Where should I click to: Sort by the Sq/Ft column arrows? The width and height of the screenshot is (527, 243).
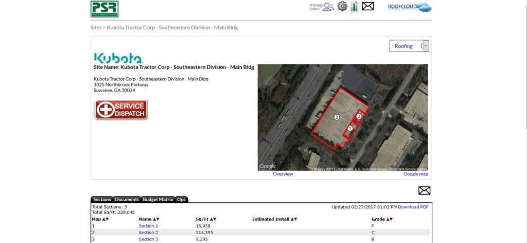click(x=213, y=219)
